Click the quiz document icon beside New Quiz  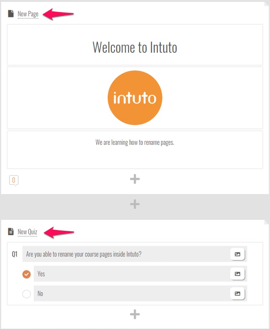point(11,232)
